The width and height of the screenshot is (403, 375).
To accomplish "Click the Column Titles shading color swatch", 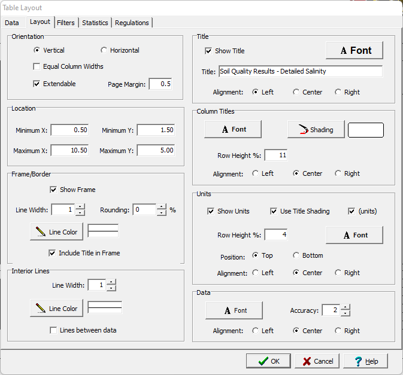I will (366, 130).
